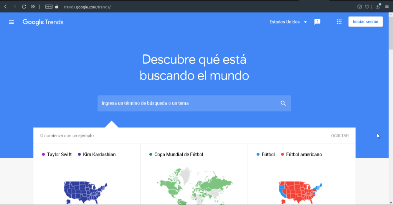Viewport: 393px width, 205px height.
Task: Select the Fútbol example term
Action: (268, 154)
